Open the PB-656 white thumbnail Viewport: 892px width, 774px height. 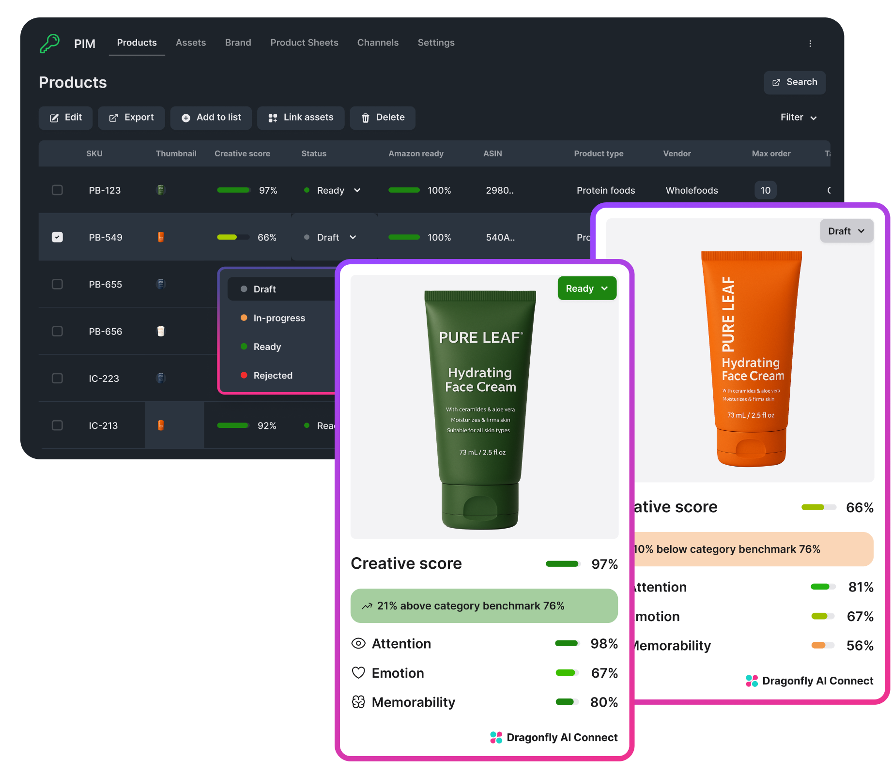(161, 331)
